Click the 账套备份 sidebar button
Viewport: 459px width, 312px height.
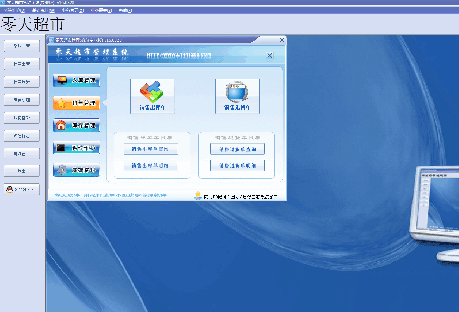(22, 118)
